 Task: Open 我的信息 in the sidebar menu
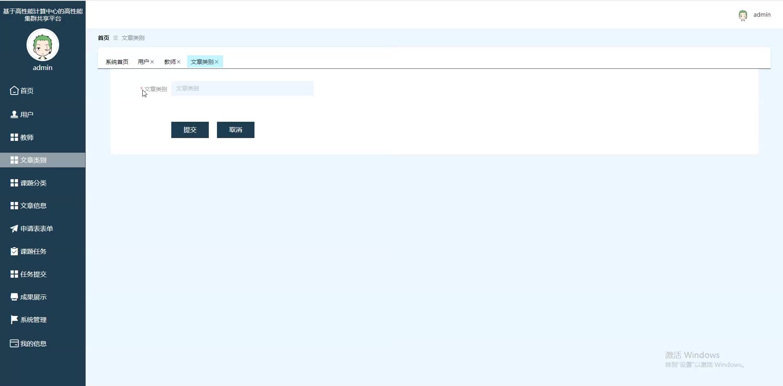(43, 343)
